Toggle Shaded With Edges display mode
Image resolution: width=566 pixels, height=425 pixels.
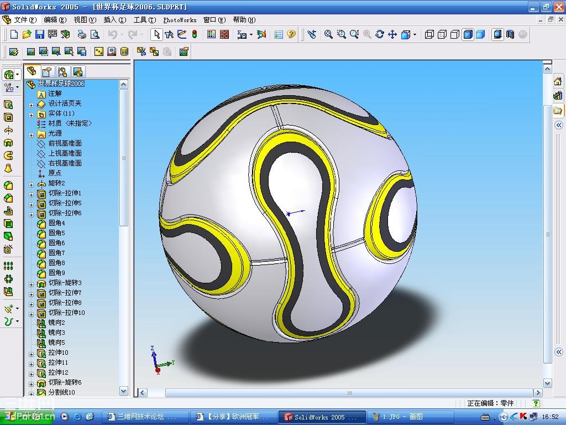click(468, 34)
